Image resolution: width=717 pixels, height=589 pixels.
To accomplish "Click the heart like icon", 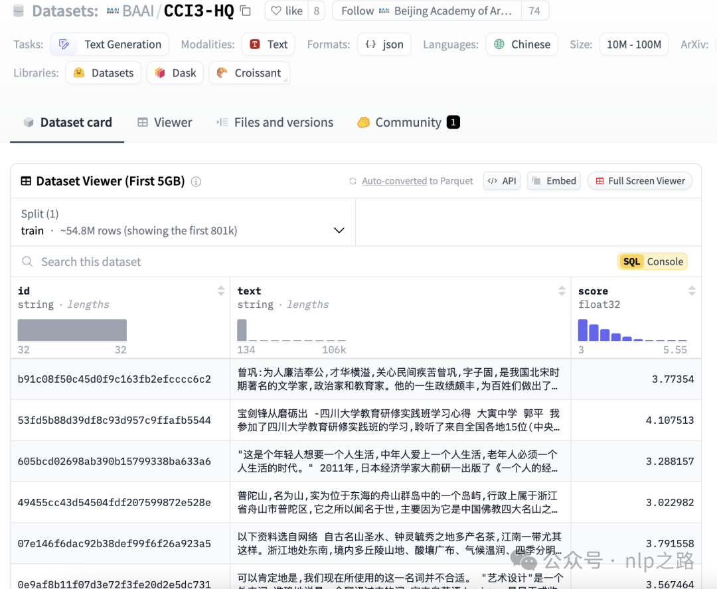I will click(x=276, y=11).
